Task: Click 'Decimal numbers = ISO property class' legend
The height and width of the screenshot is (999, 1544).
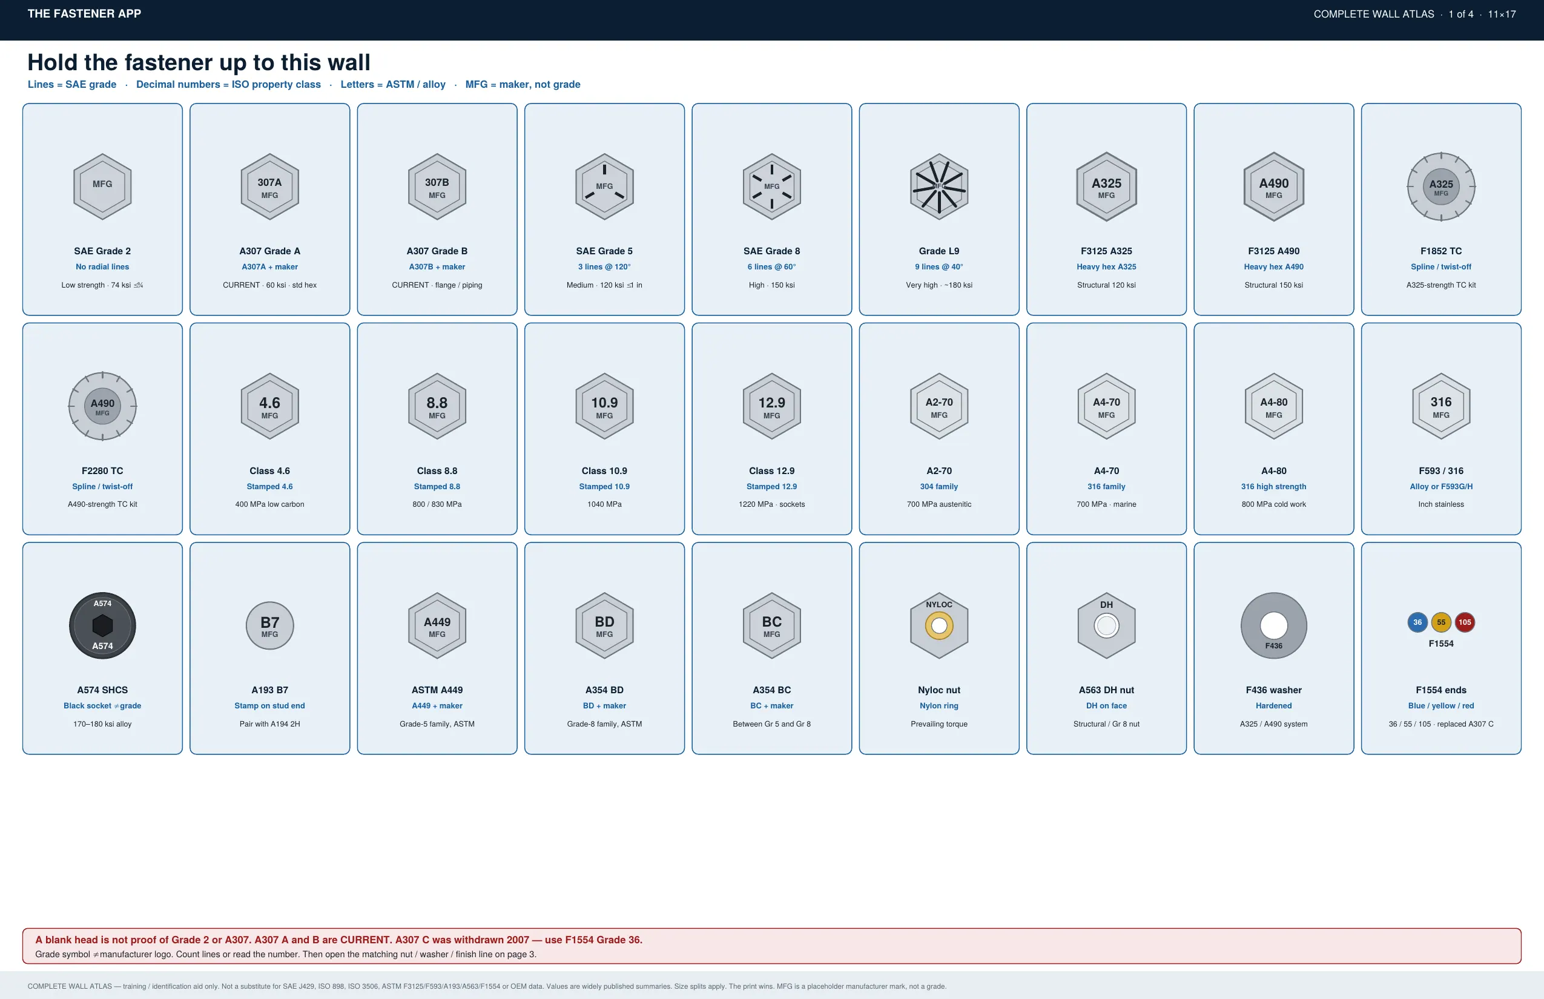Action: pos(228,84)
